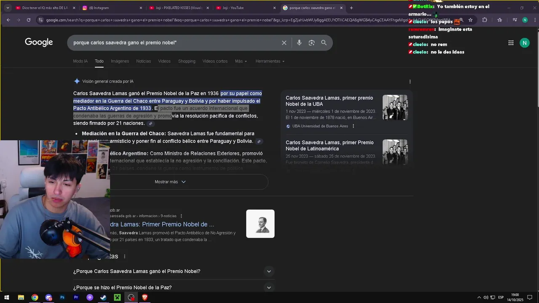Switch to the Instagram browser tab
The image size is (539, 303).
pos(112,8)
